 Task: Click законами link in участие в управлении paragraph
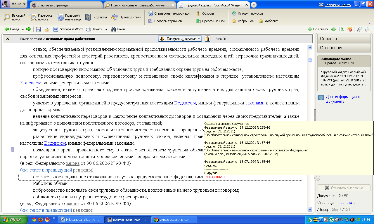(255, 103)
